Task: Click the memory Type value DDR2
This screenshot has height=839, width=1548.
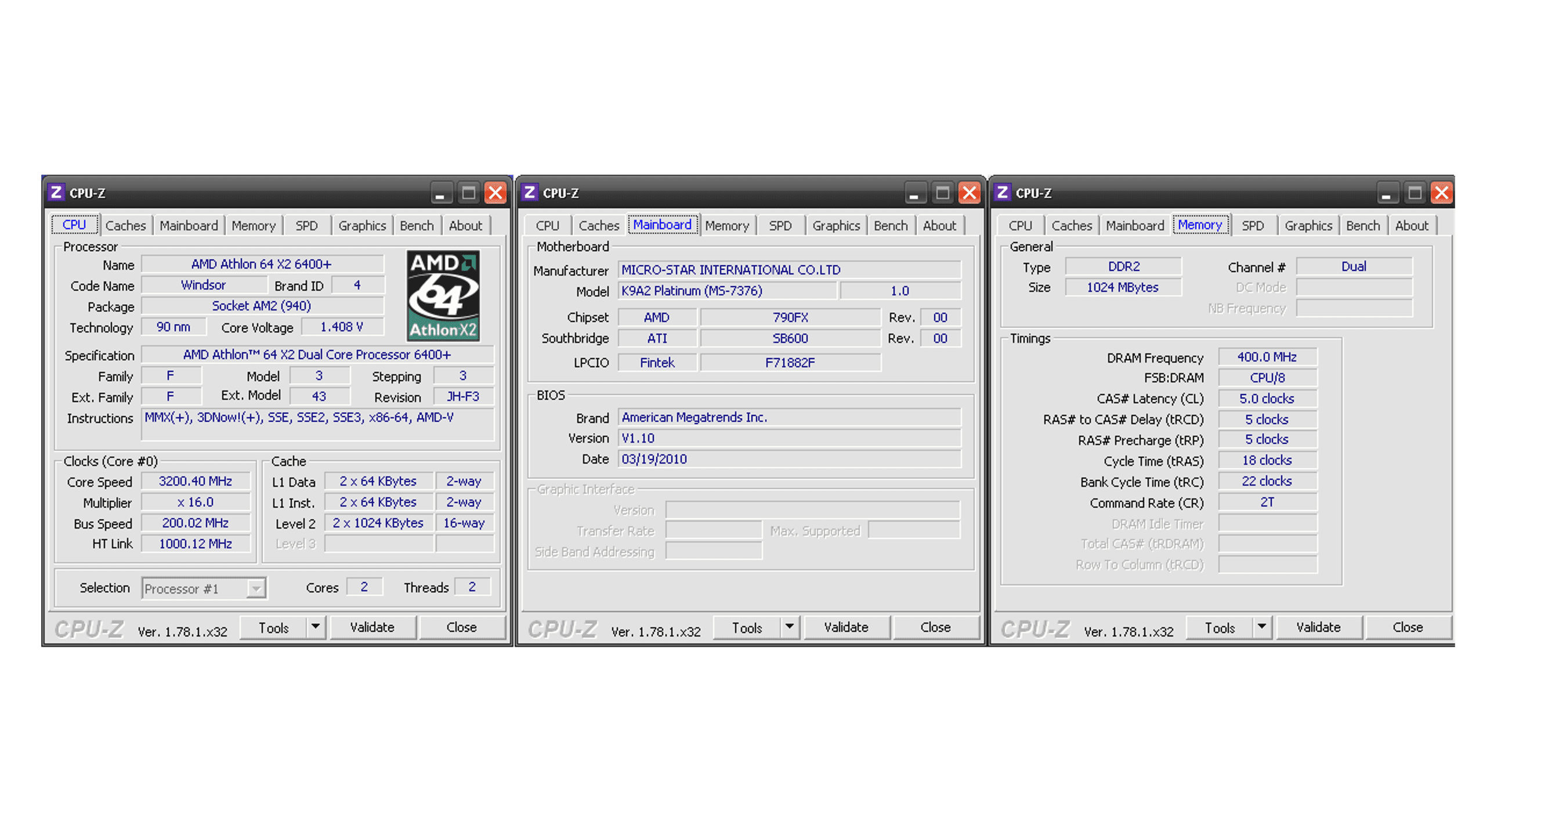Action: point(1123,266)
